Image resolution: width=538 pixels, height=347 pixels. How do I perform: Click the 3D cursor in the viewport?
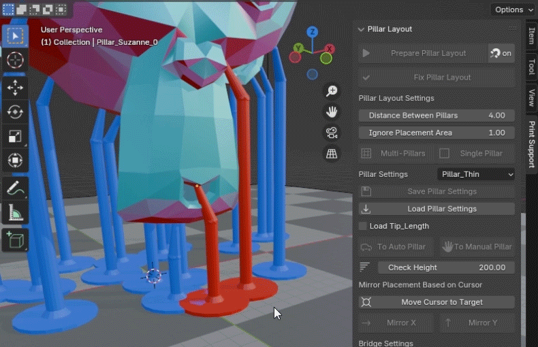(154, 276)
